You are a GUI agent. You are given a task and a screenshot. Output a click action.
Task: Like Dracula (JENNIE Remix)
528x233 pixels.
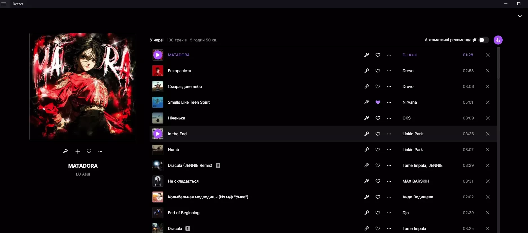click(x=378, y=165)
